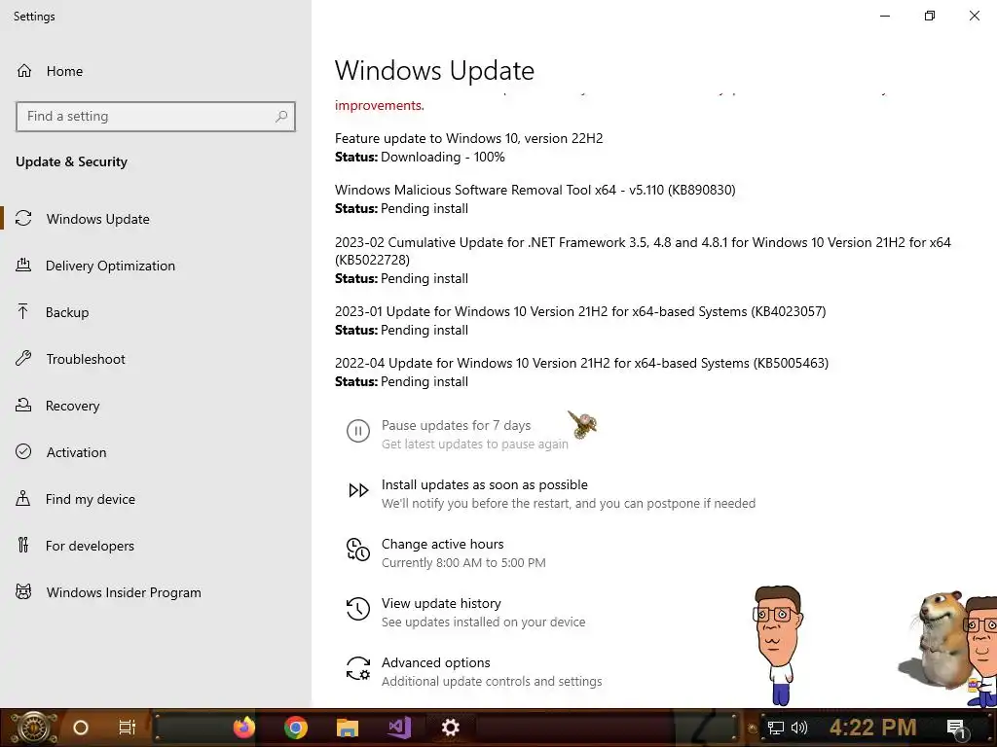Click the Troubleshoot wrench icon
The height and width of the screenshot is (747, 997).
tap(23, 358)
